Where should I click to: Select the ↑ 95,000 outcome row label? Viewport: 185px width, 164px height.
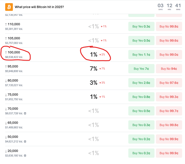pyautogui.click(x=13, y=66)
